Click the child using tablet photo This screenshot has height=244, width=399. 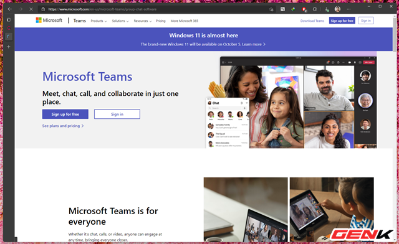point(332,209)
